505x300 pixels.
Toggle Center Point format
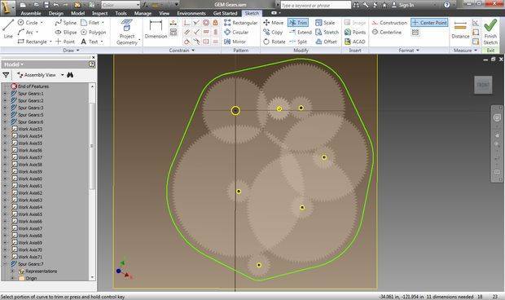tap(429, 23)
